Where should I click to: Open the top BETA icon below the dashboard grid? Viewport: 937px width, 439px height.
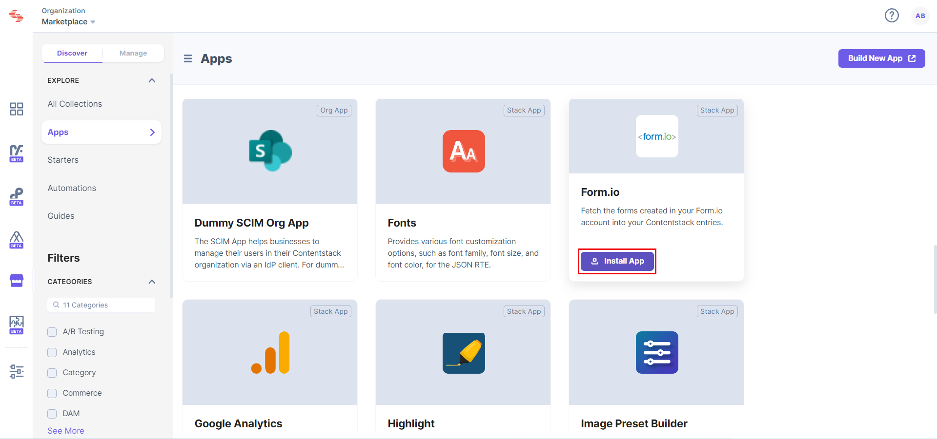17,153
